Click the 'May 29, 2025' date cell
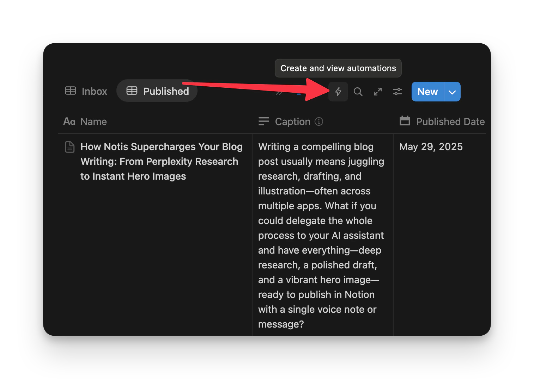The image size is (534, 379). (431, 147)
